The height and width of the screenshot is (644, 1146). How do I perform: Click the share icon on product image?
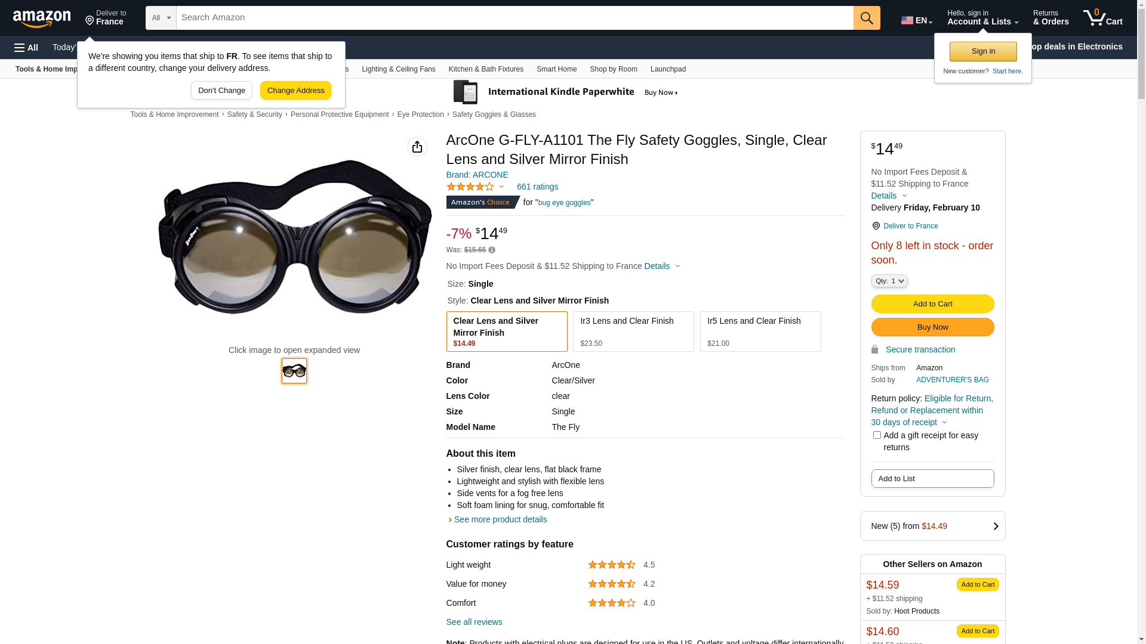417,147
